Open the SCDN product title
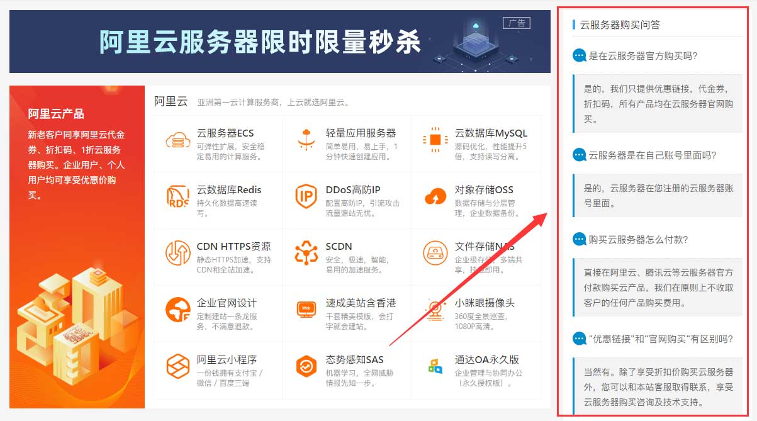This screenshot has width=757, height=421. pyautogui.click(x=339, y=247)
